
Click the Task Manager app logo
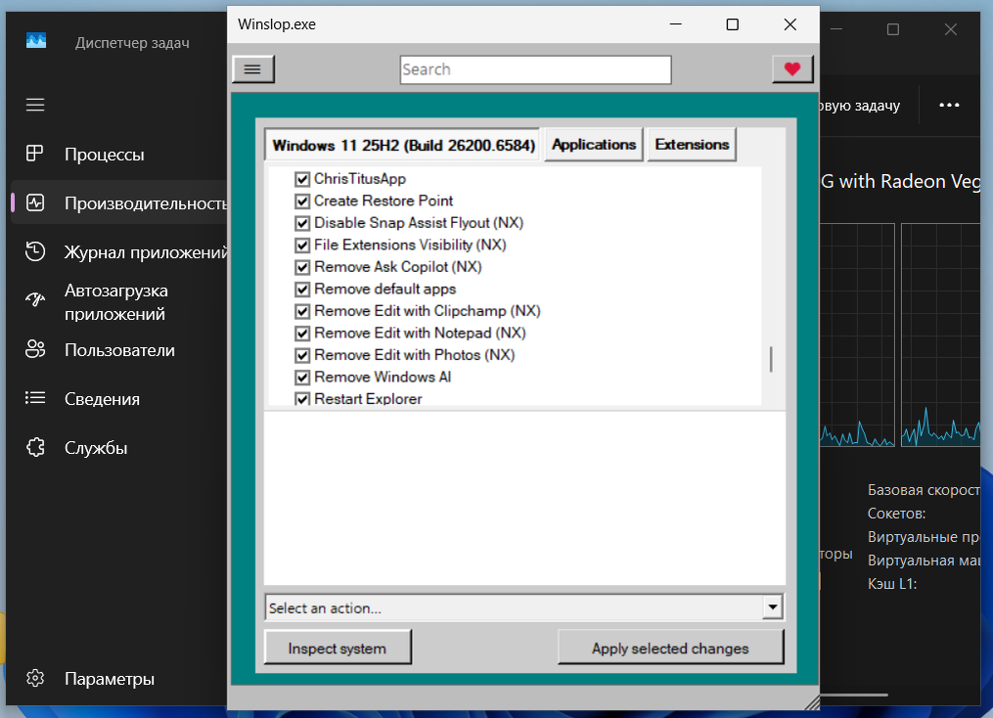pos(36,41)
